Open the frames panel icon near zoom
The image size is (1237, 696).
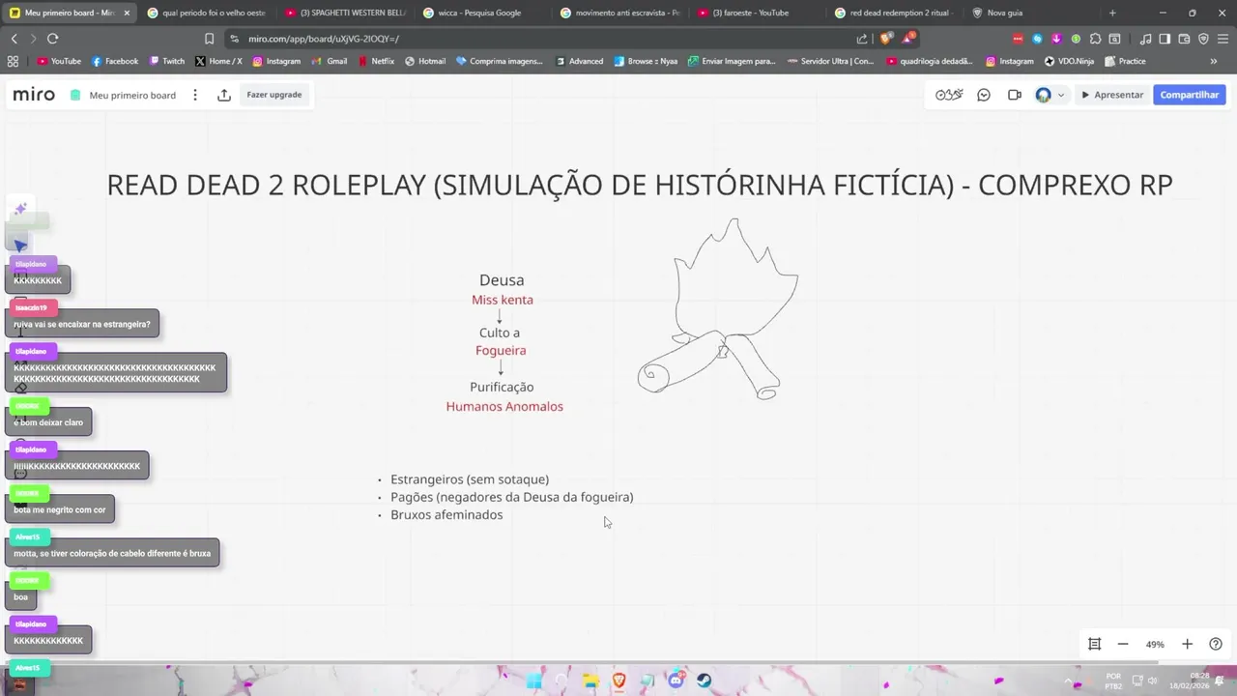(1095, 644)
